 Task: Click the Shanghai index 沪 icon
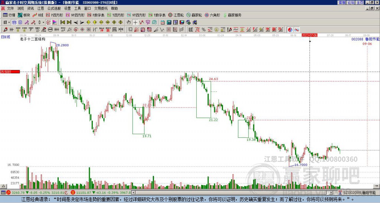pos(9,193)
